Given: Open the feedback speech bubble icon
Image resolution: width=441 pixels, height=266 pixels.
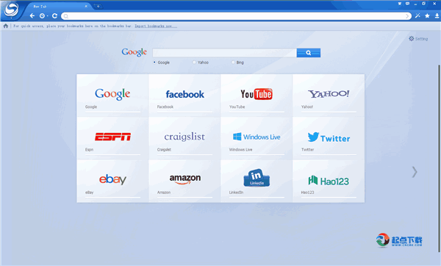Looking at the screenshot, I should click(407, 4).
